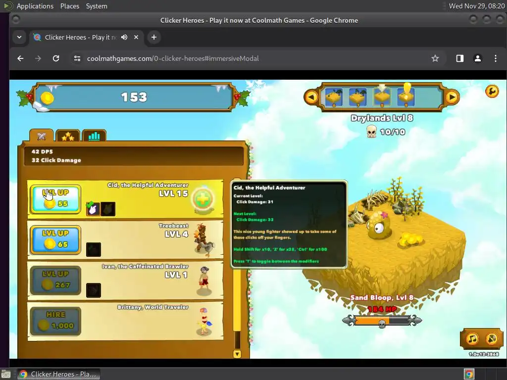This screenshot has width=507, height=380.
Task: Level up Treebeast for 65 gold
Action: pyautogui.click(x=55, y=240)
